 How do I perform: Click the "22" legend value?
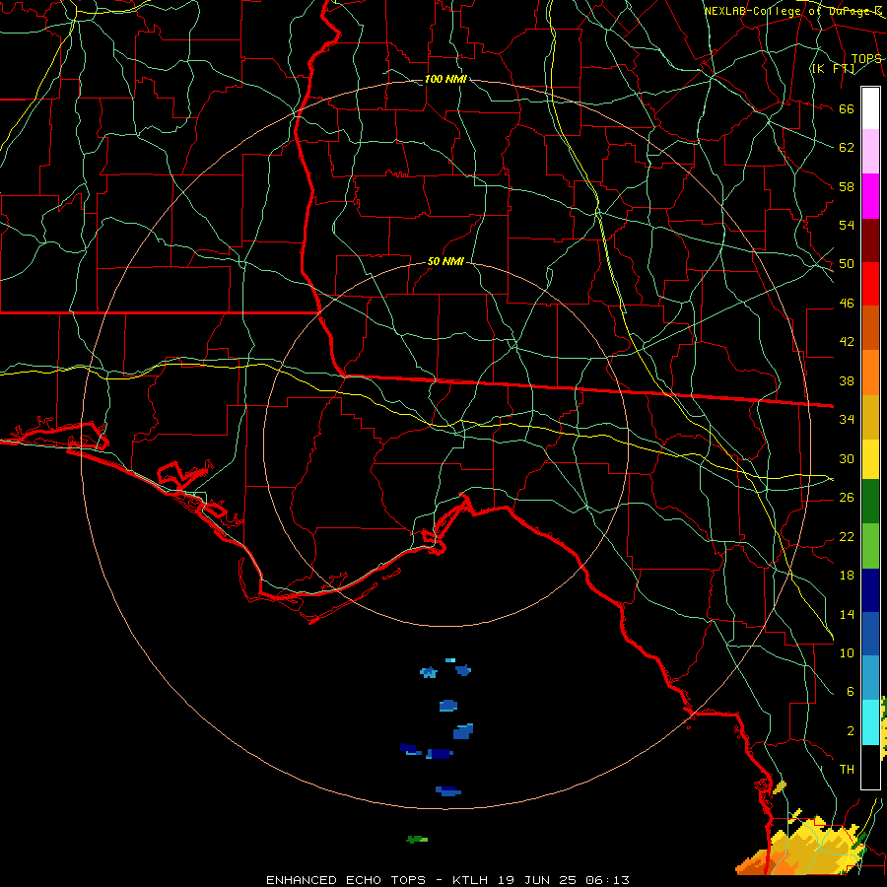[847, 536]
